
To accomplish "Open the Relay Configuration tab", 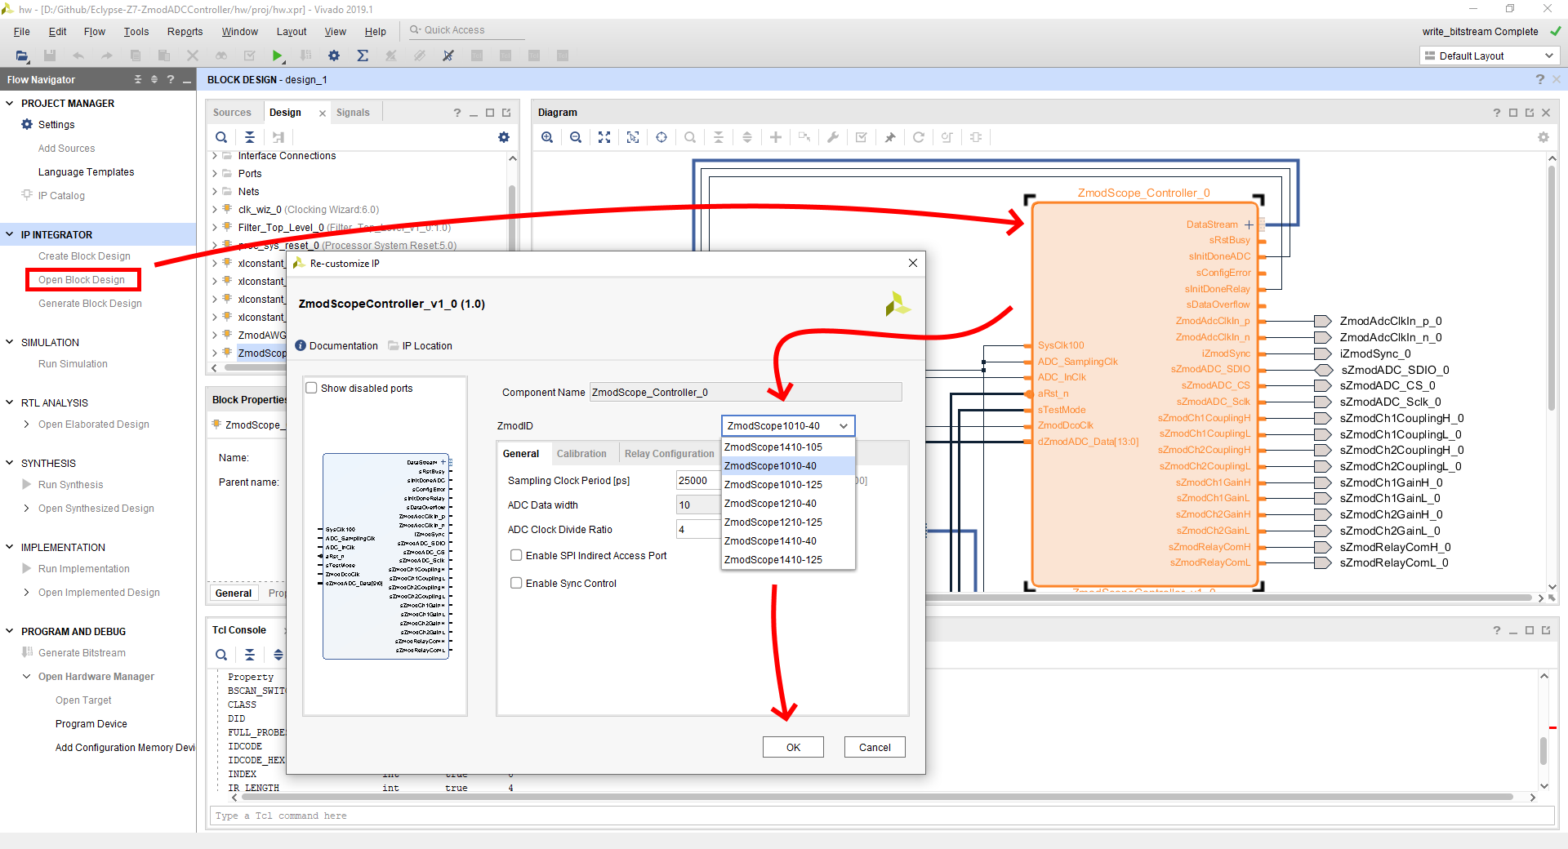I will coord(670,454).
